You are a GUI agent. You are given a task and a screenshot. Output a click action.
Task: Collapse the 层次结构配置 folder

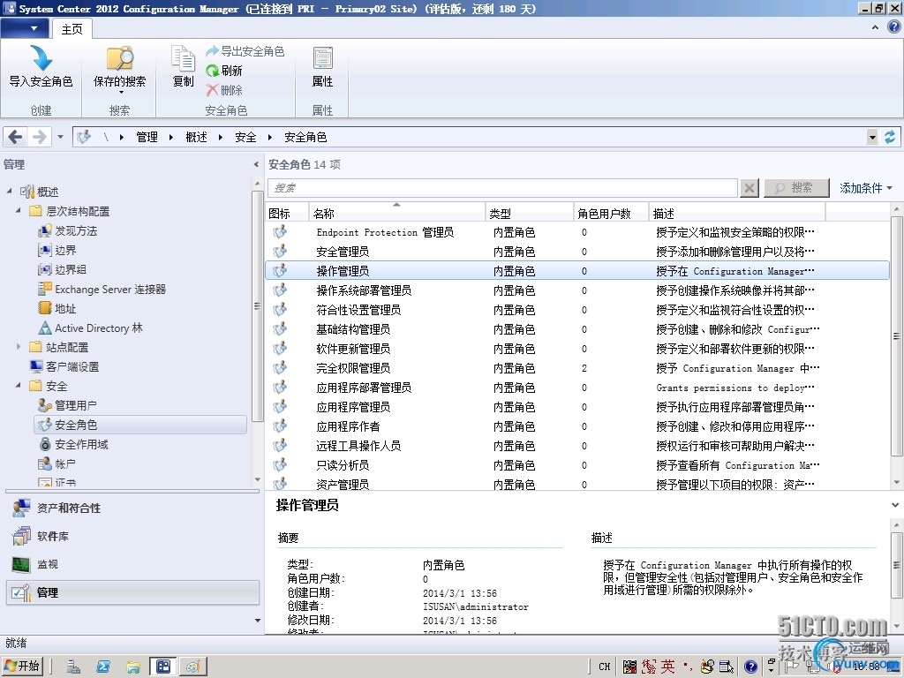[x=19, y=211]
